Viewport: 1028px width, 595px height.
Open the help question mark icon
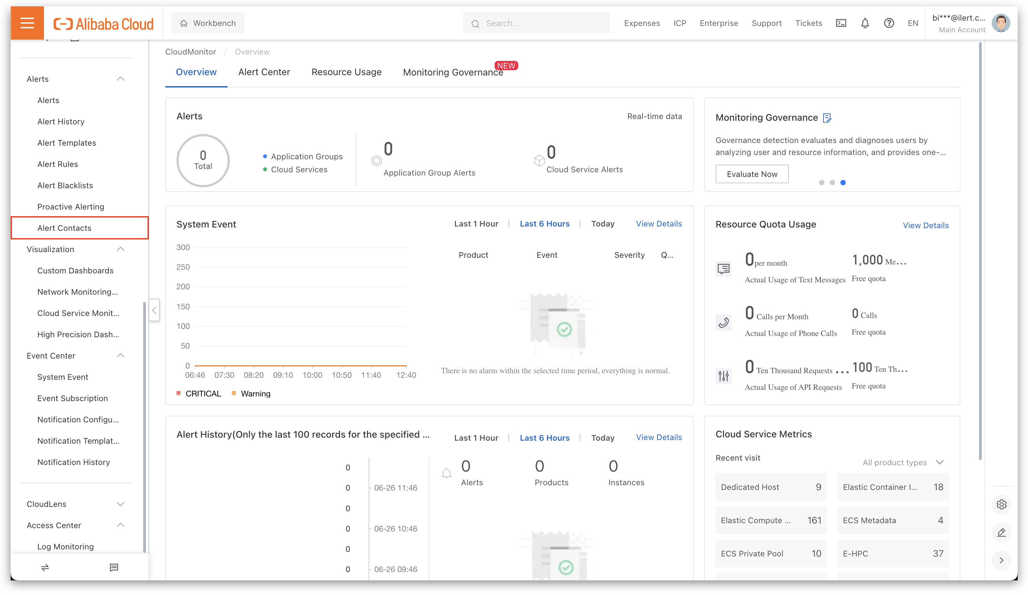[x=889, y=23]
